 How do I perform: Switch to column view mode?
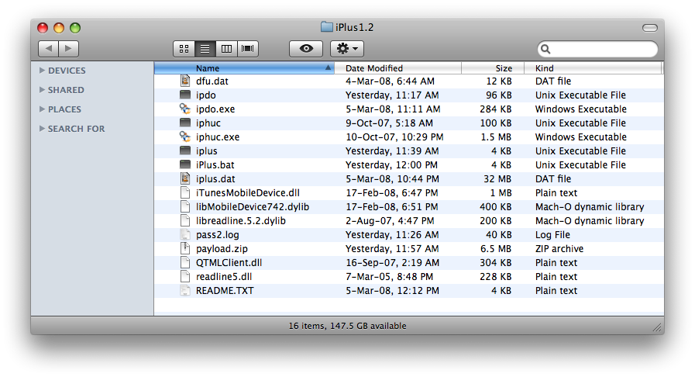pyautogui.click(x=226, y=49)
